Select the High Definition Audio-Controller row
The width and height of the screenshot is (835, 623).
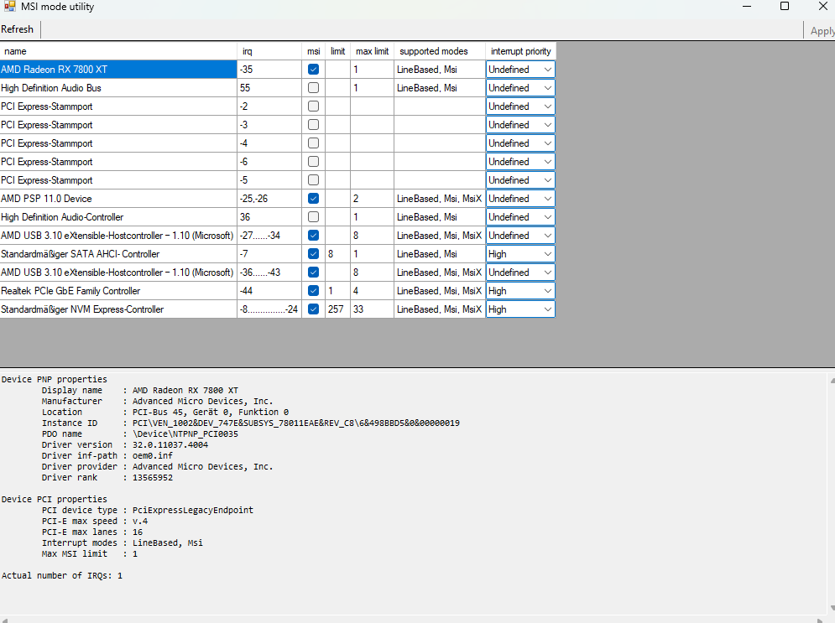[118, 217]
